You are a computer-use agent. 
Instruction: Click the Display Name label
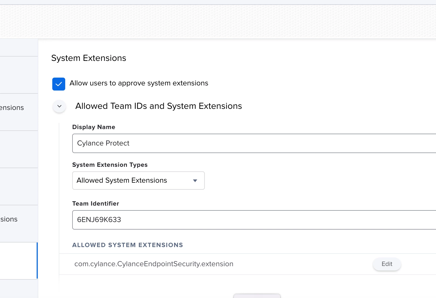[94, 127]
